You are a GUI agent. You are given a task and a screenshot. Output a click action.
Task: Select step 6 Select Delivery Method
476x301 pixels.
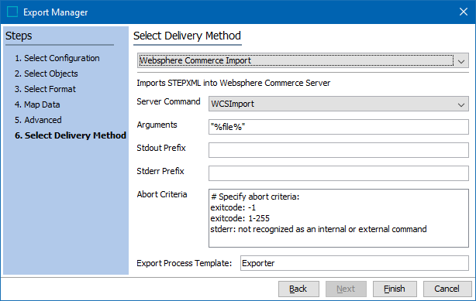(71, 135)
